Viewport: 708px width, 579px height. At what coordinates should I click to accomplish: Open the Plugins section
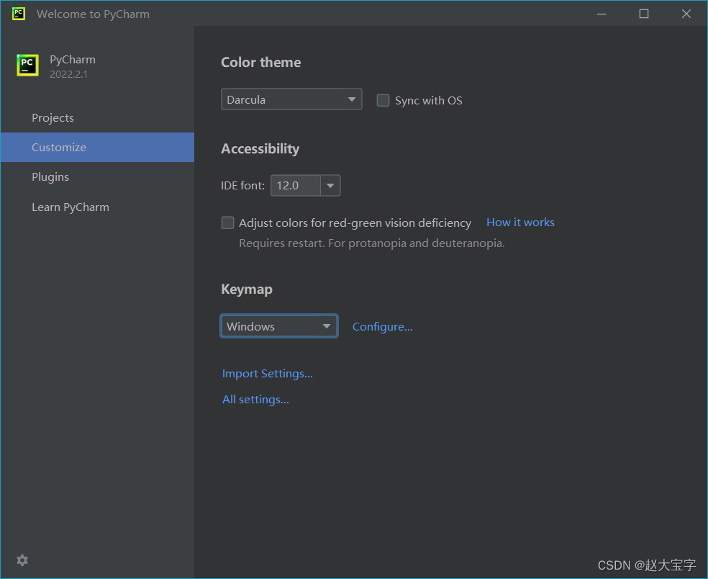pyautogui.click(x=50, y=176)
